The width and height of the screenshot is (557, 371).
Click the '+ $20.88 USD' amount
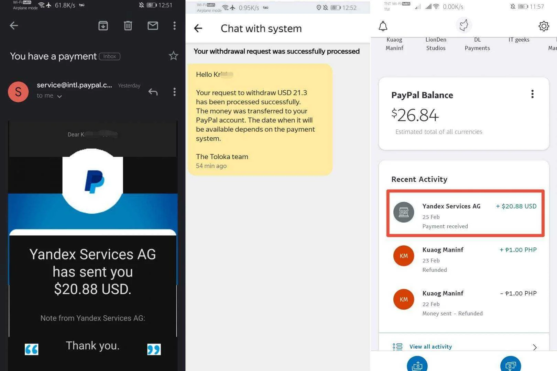point(516,206)
